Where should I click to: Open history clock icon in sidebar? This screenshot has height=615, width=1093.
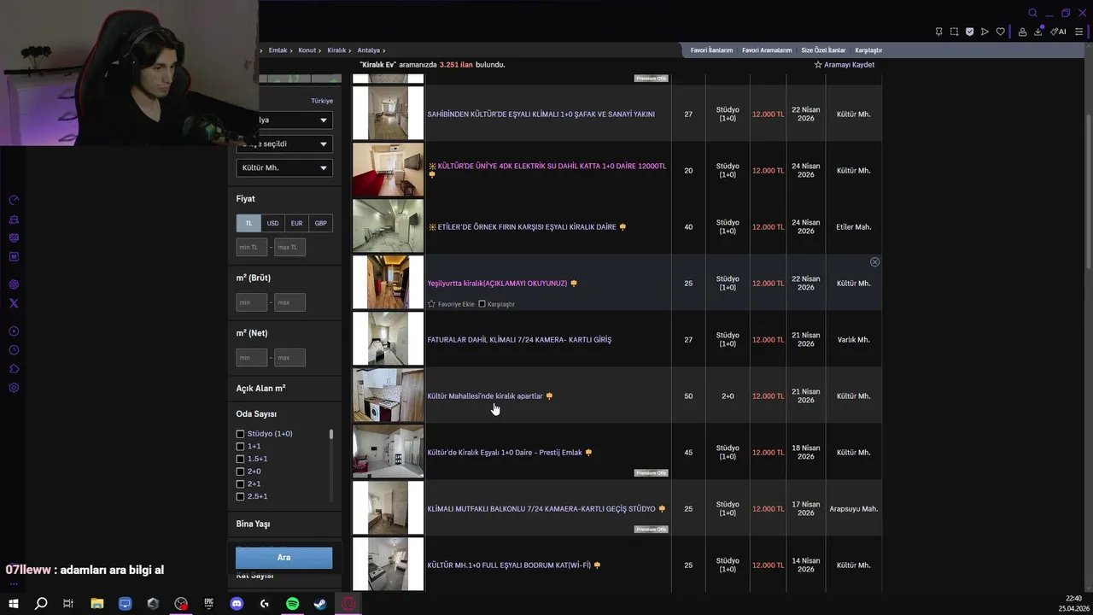pos(14,350)
